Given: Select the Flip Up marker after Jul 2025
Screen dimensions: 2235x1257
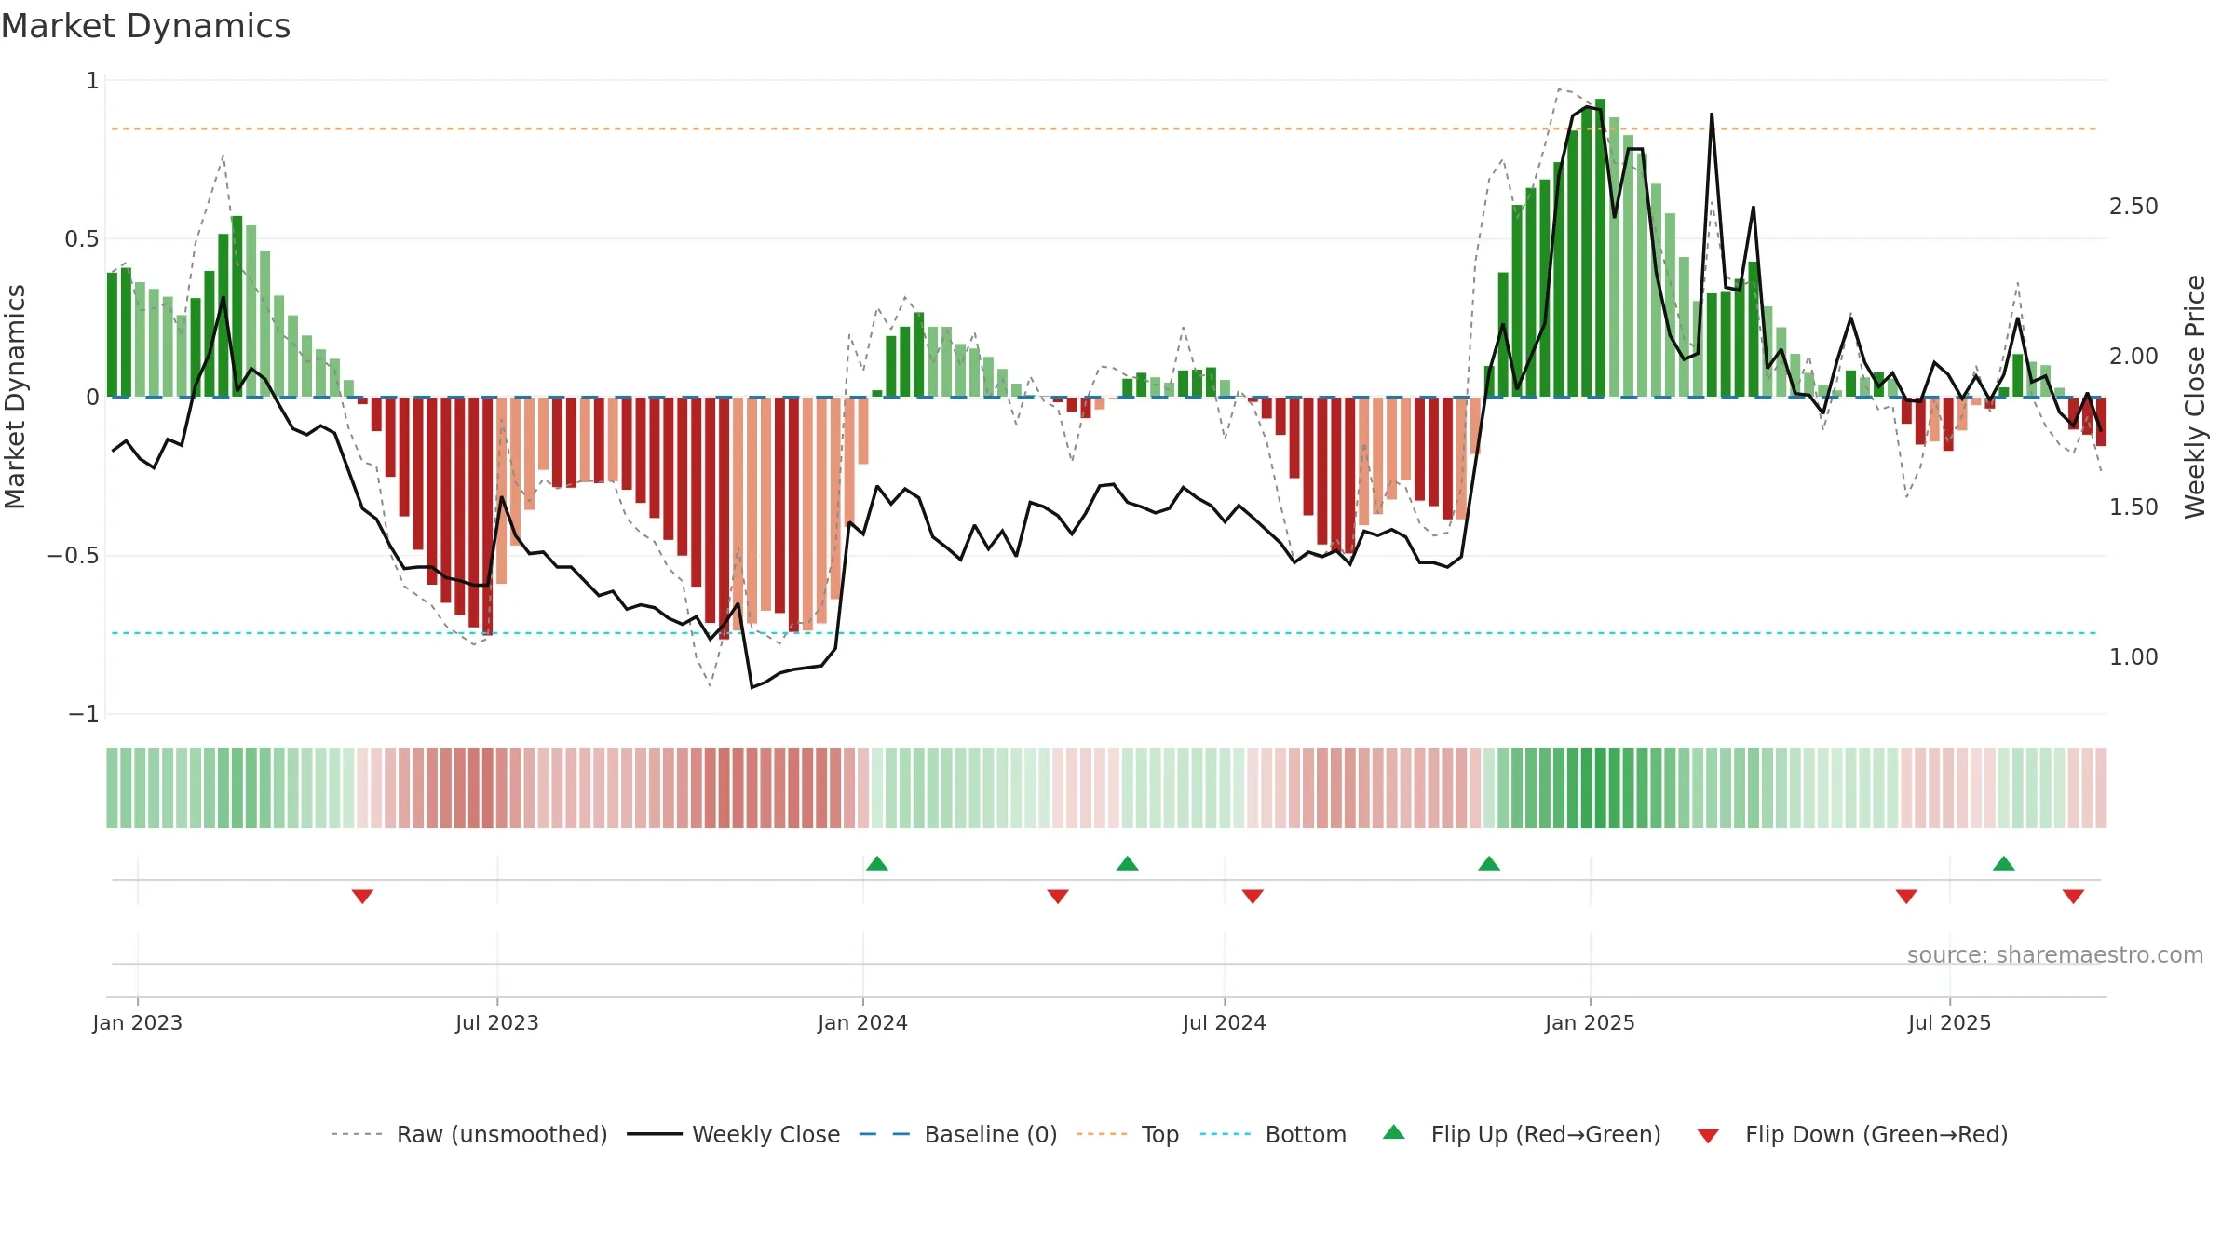Looking at the screenshot, I should [x=2004, y=863].
